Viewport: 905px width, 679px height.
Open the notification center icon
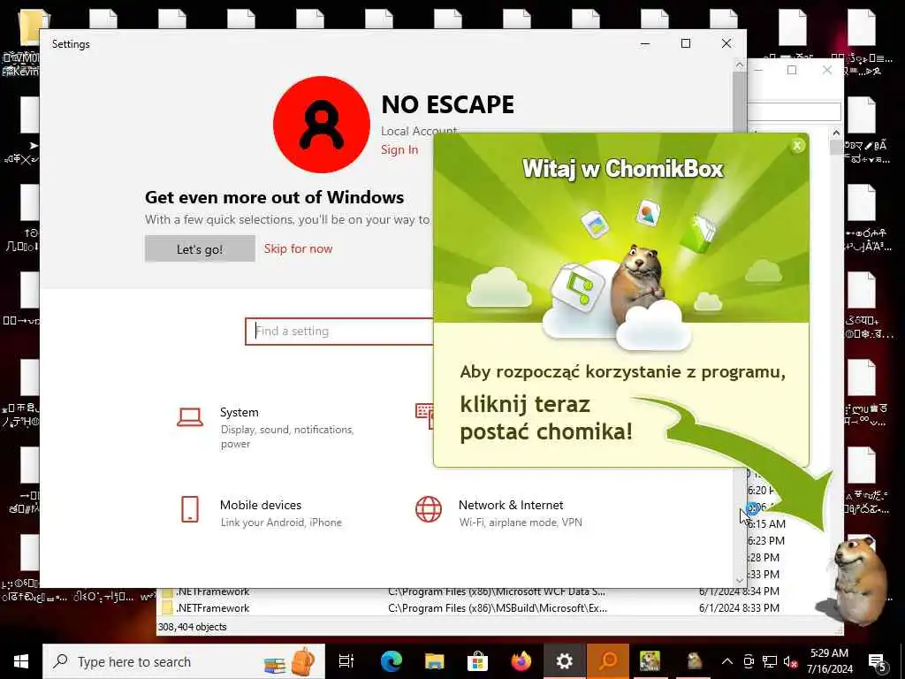click(x=878, y=661)
